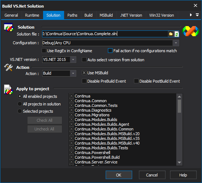Open the tab list menu icon

tap(197, 15)
